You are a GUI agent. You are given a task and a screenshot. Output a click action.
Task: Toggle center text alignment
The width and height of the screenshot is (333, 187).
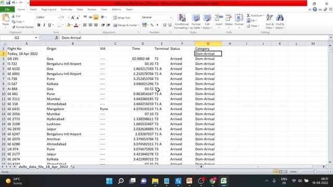coord(90,25)
